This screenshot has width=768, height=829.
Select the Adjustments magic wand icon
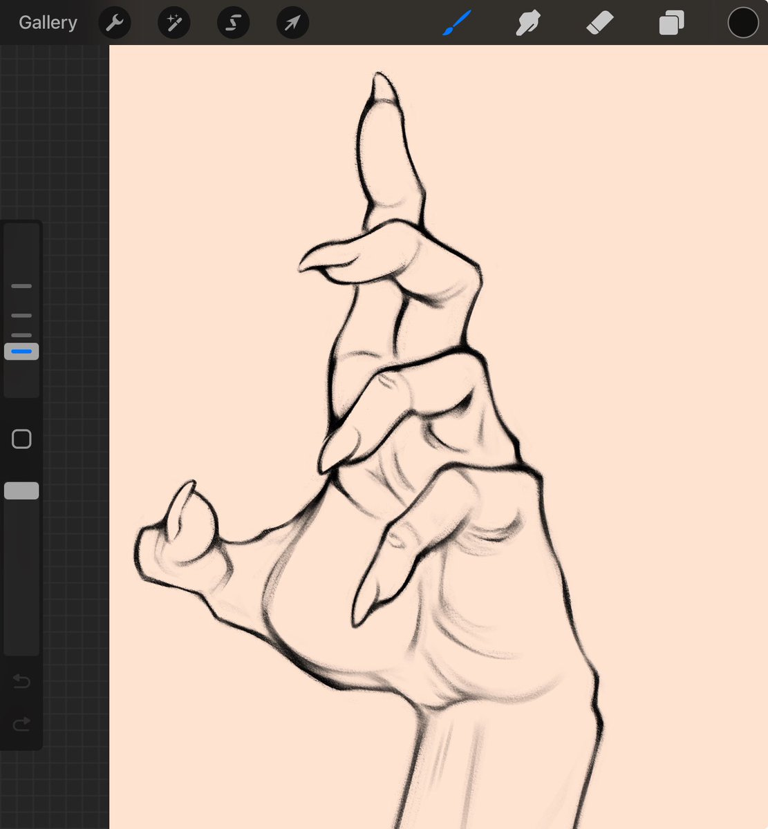tap(174, 22)
